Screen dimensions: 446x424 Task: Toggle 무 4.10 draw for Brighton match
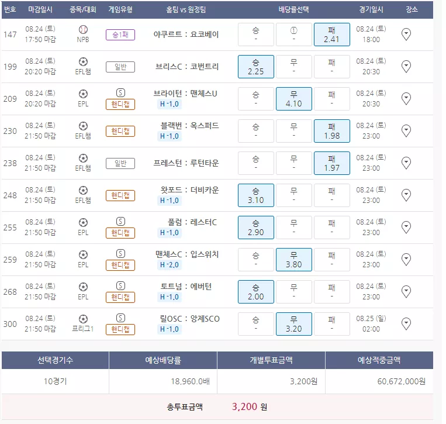293,99
